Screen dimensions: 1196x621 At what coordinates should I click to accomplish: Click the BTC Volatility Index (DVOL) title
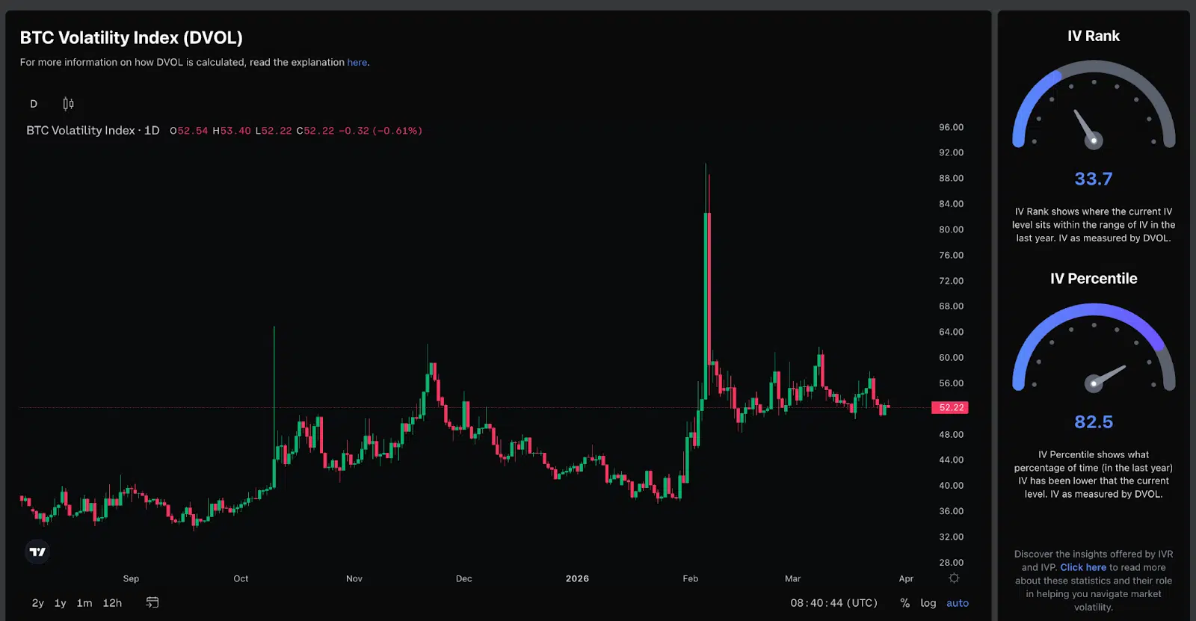[x=132, y=37]
